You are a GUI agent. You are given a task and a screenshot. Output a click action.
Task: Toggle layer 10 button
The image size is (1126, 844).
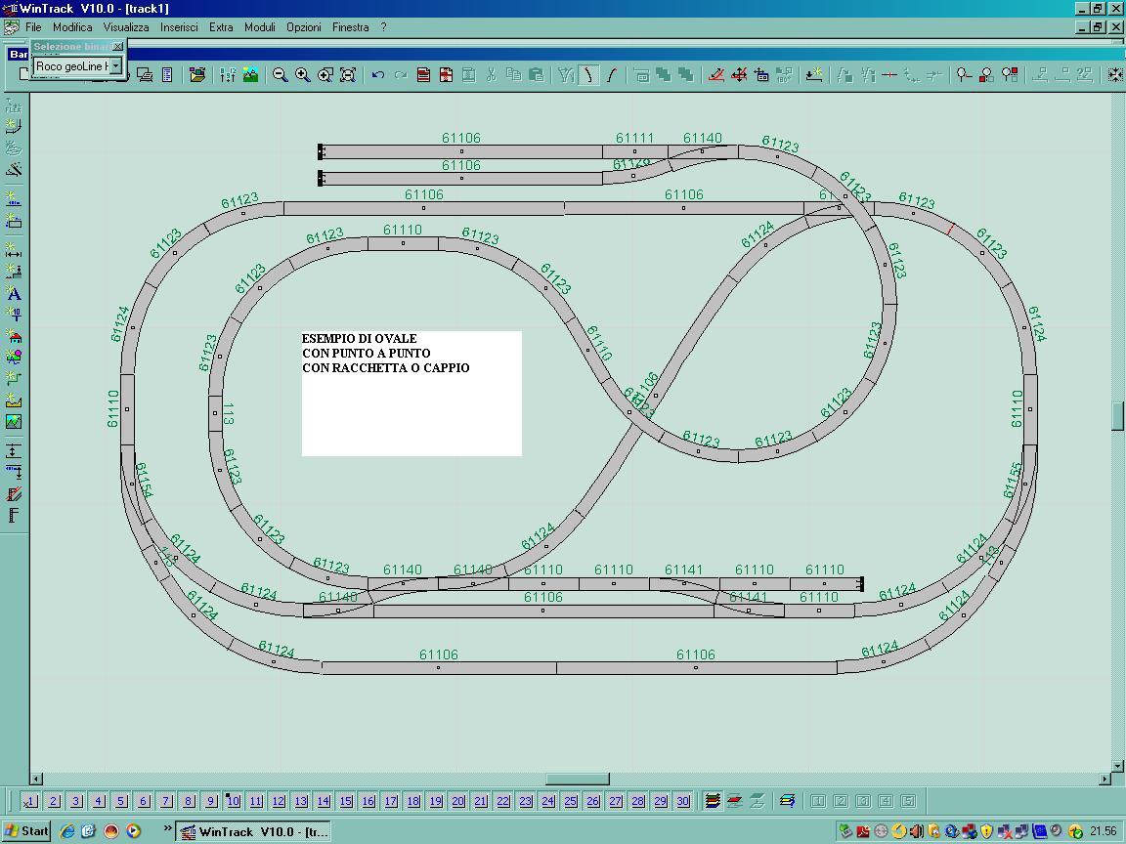233,801
